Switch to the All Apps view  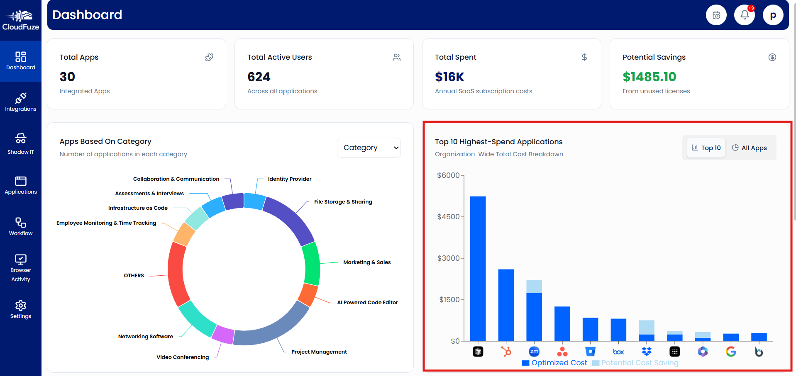750,148
